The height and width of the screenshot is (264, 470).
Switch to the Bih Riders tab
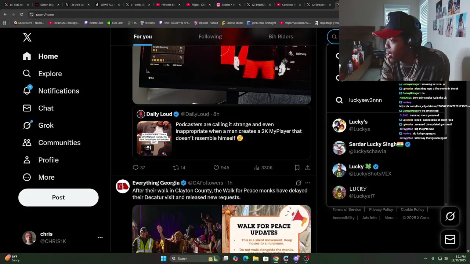[281, 37]
